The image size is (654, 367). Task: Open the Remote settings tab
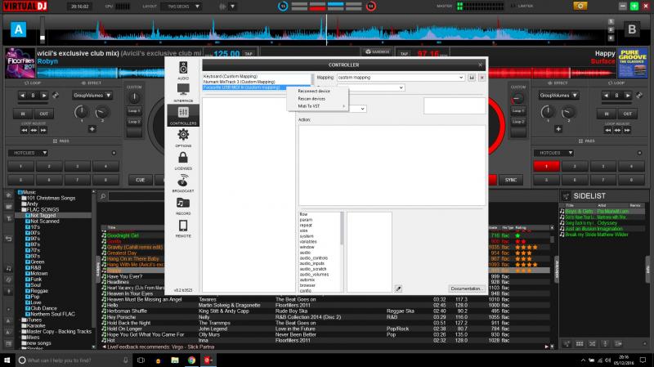point(183,228)
